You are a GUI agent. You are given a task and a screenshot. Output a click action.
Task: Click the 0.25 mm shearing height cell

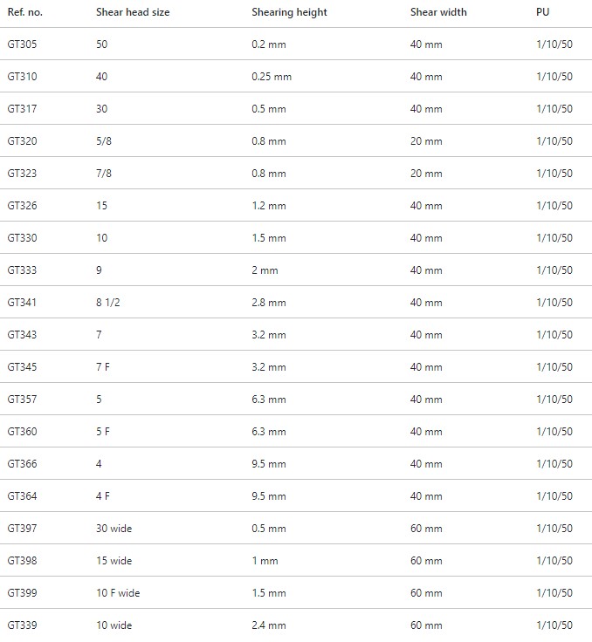pos(272,77)
